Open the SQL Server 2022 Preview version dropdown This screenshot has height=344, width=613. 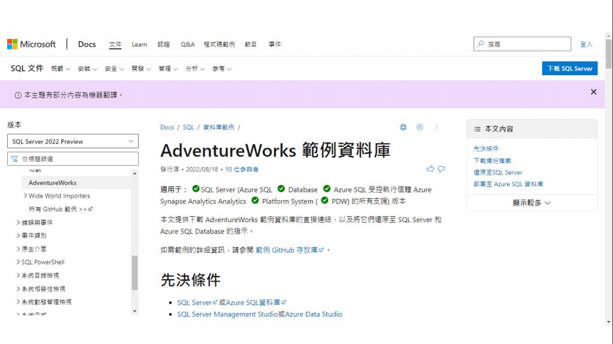point(72,141)
